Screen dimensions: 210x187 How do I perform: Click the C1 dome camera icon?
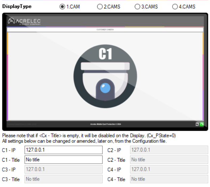105,74
